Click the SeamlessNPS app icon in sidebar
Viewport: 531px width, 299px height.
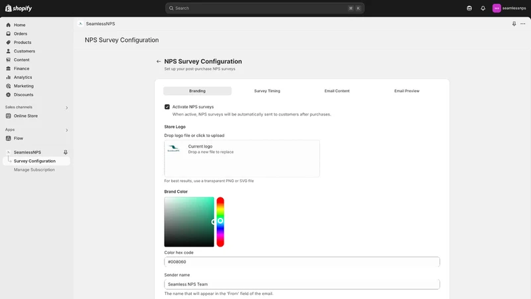(x=9, y=152)
